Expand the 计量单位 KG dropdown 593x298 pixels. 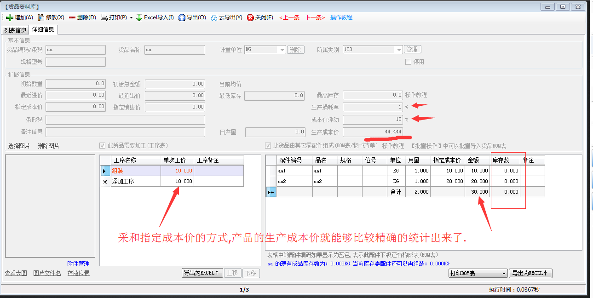pos(281,50)
